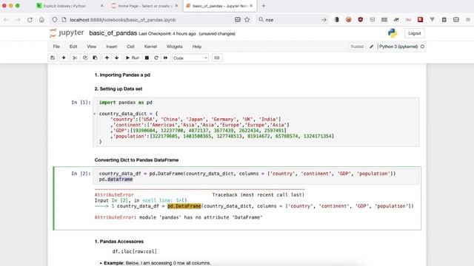Click the red shield extension icon

point(361,20)
